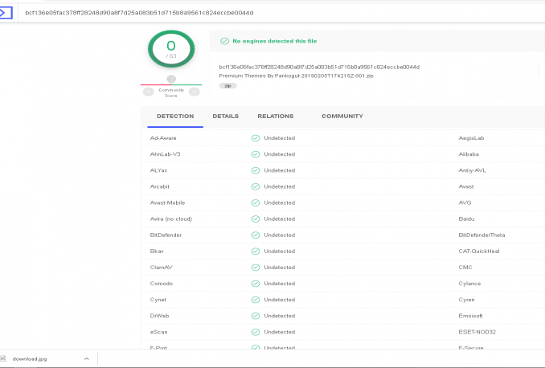Click the ClamAV undetected check icon
This screenshot has width=545, height=368.
tap(255, 267)
